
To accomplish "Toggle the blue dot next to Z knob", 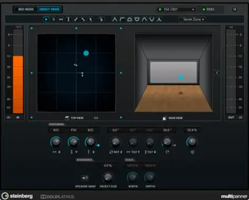I will point(98,145).
